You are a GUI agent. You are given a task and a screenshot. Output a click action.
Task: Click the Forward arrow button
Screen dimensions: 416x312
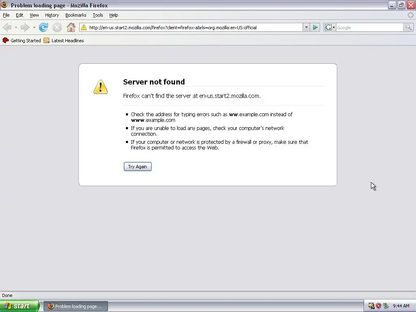pyautogui.click(x=25, y=27)
